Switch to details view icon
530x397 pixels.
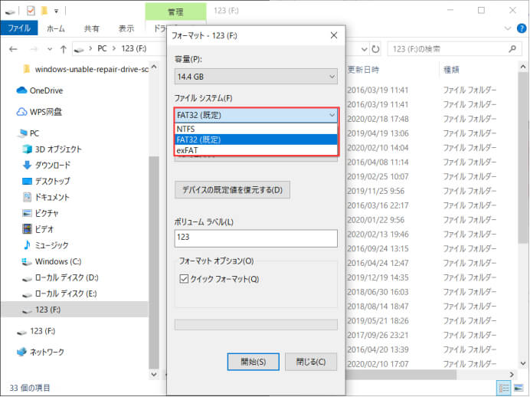tap(504, 388)
